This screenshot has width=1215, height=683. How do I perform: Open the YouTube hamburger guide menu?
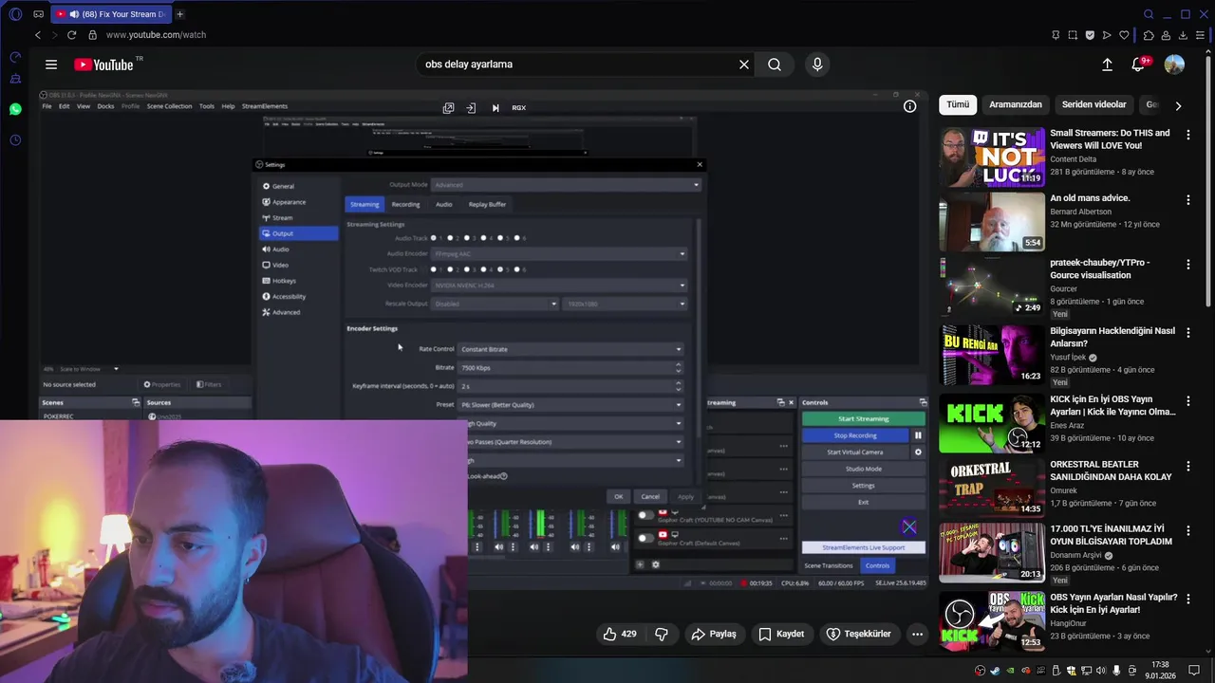pos(51,65)
